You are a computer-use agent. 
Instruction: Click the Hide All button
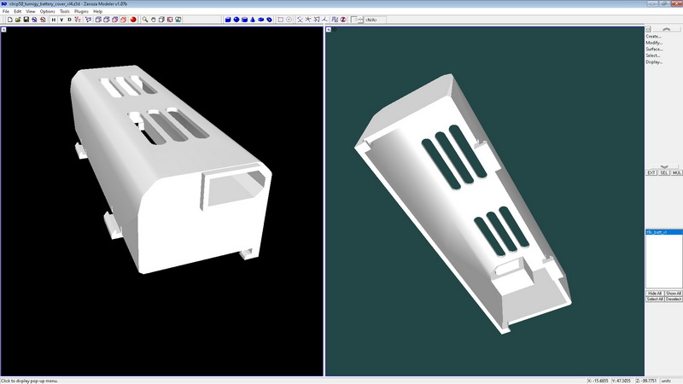click(655, 293)
